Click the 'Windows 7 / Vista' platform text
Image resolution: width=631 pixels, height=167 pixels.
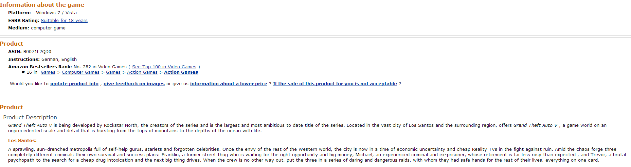pyautogui.click(x=56, y=13)
